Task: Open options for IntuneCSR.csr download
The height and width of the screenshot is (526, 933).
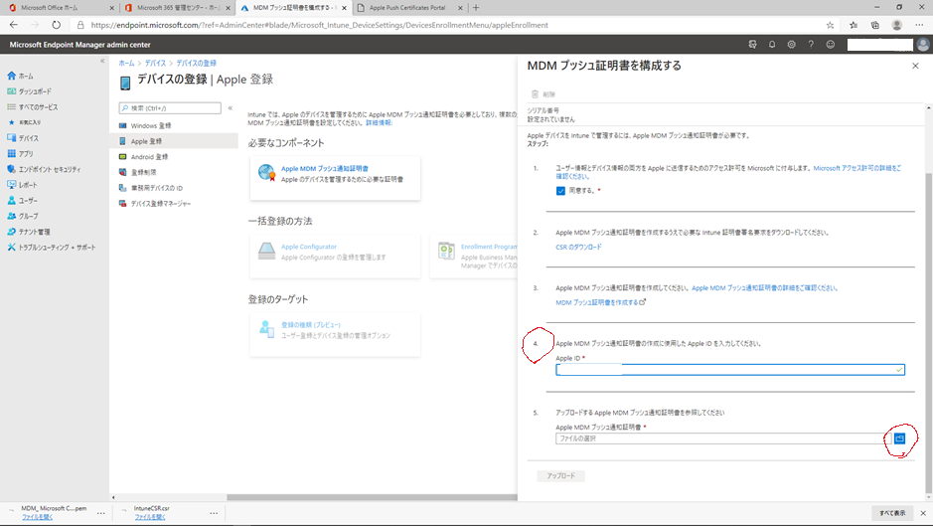Action: [214, 513]
